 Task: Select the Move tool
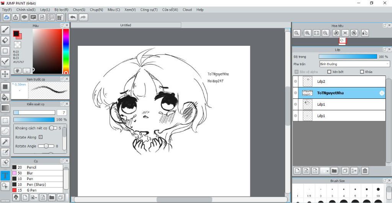coord(5,74)
